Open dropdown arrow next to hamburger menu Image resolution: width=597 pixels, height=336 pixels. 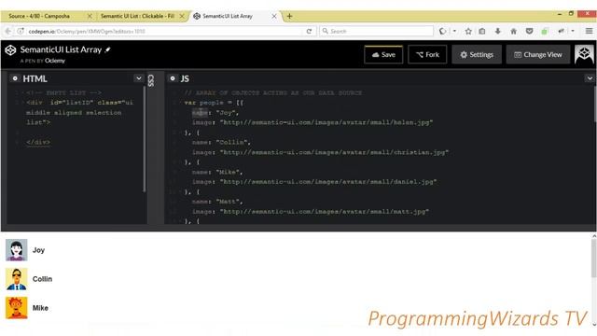[573, 31]
